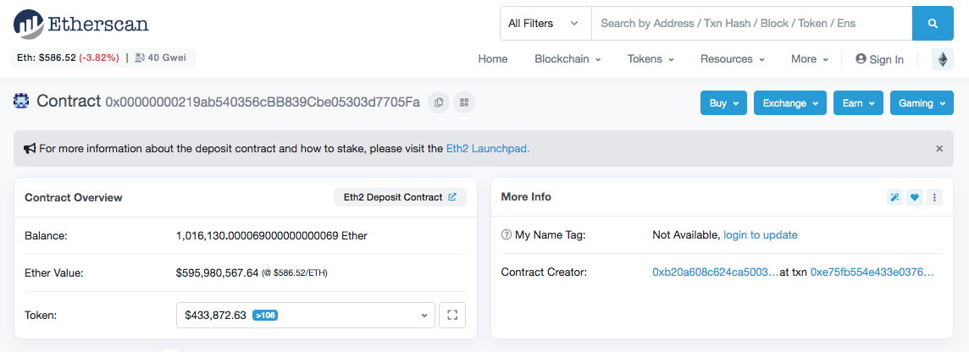Click the contract blockie identicon
This screenshot has height=352, width=969.
(22, 101)
